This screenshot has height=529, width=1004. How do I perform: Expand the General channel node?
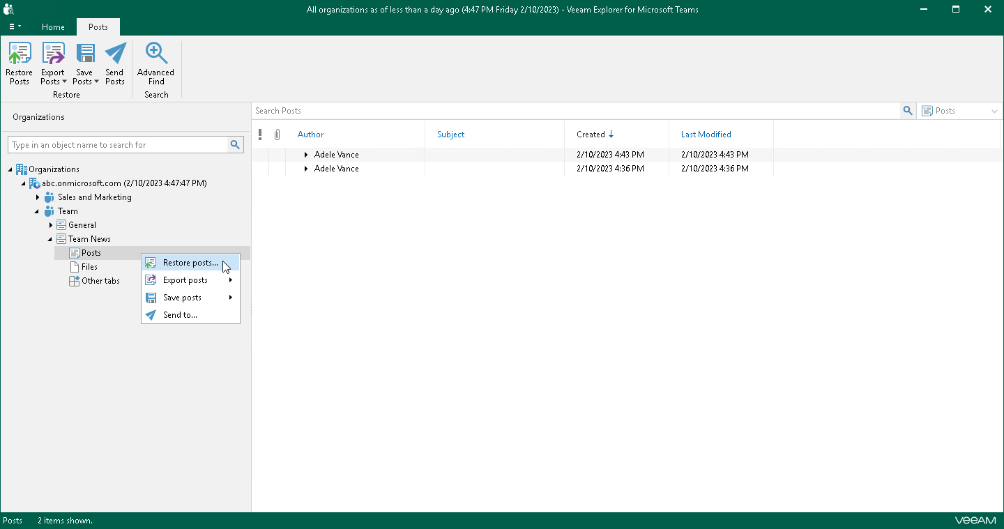51,225
